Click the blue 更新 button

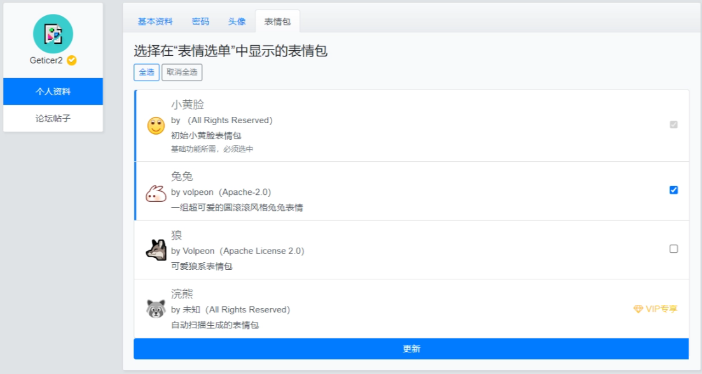click(411, 349)
